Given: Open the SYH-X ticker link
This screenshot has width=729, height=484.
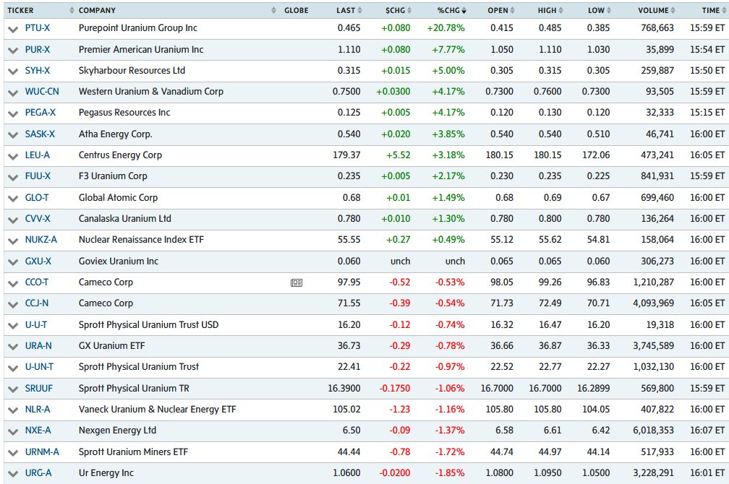Looking at the screenshot, I should pyautogui.click(x=37, y=71).
